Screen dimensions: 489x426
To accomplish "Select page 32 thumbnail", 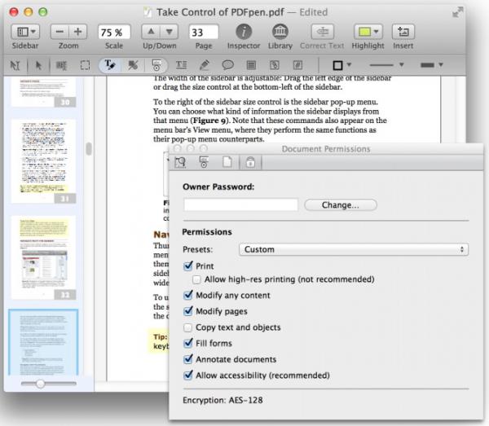I will click(x=43, y=257).
